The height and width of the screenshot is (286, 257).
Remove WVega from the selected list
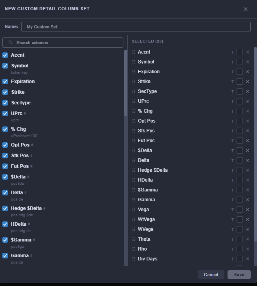point(248,229)
